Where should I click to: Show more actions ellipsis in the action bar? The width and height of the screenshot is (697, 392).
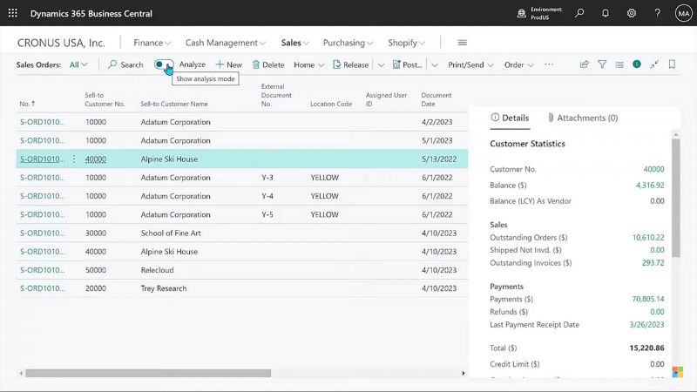tap(549, 64)
